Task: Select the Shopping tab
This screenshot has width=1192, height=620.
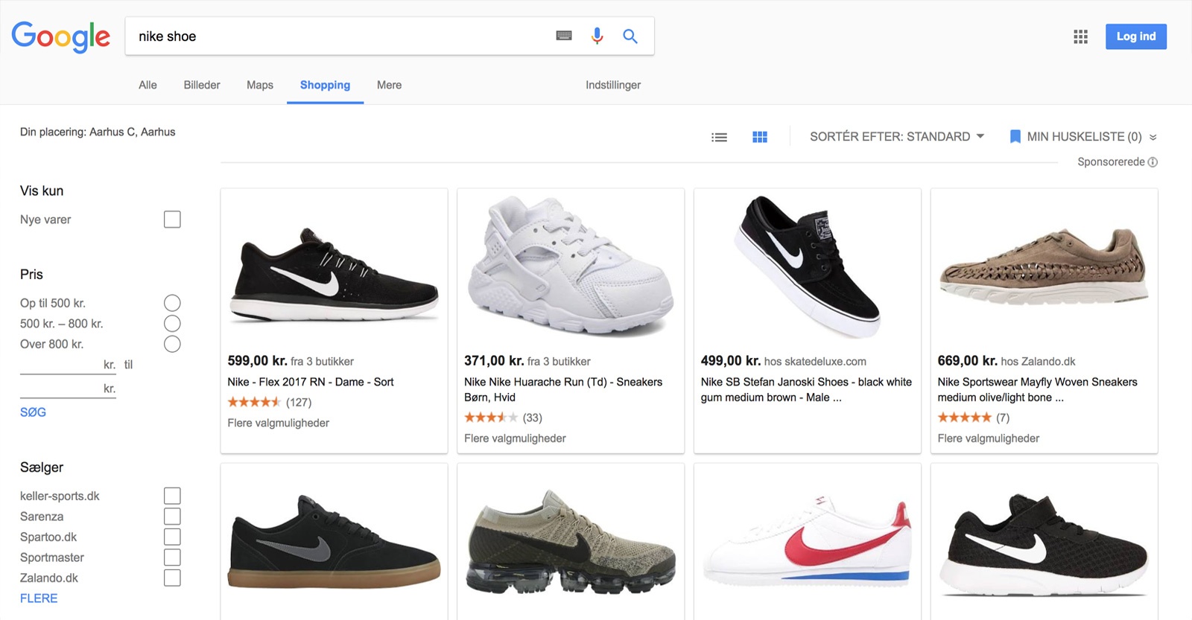Action: coord(325,85)
